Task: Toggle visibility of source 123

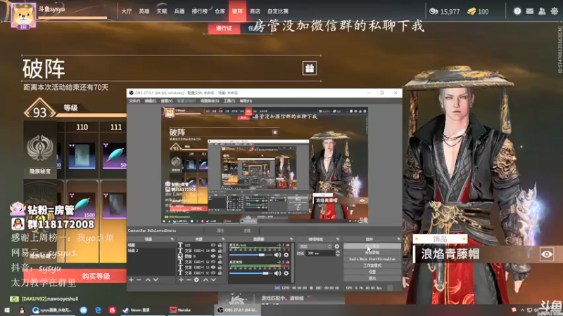Action: (213, 245)
